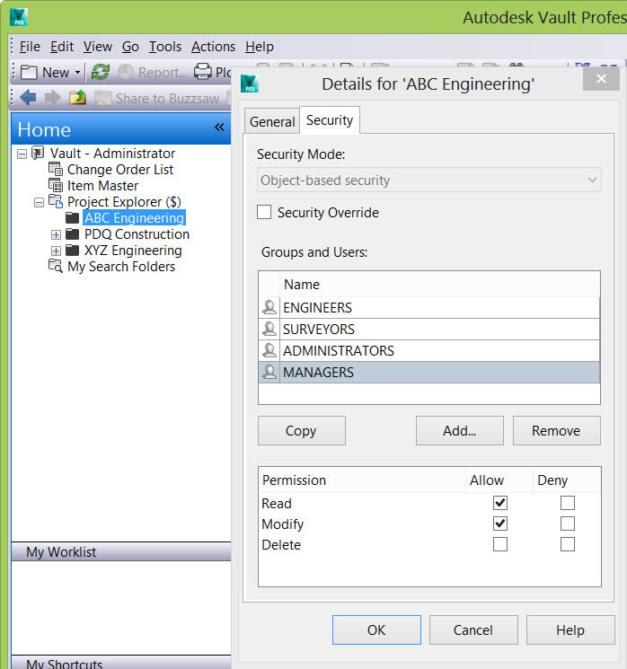
Task: Click the blue Back arrow icon
Action: point(28,98)
